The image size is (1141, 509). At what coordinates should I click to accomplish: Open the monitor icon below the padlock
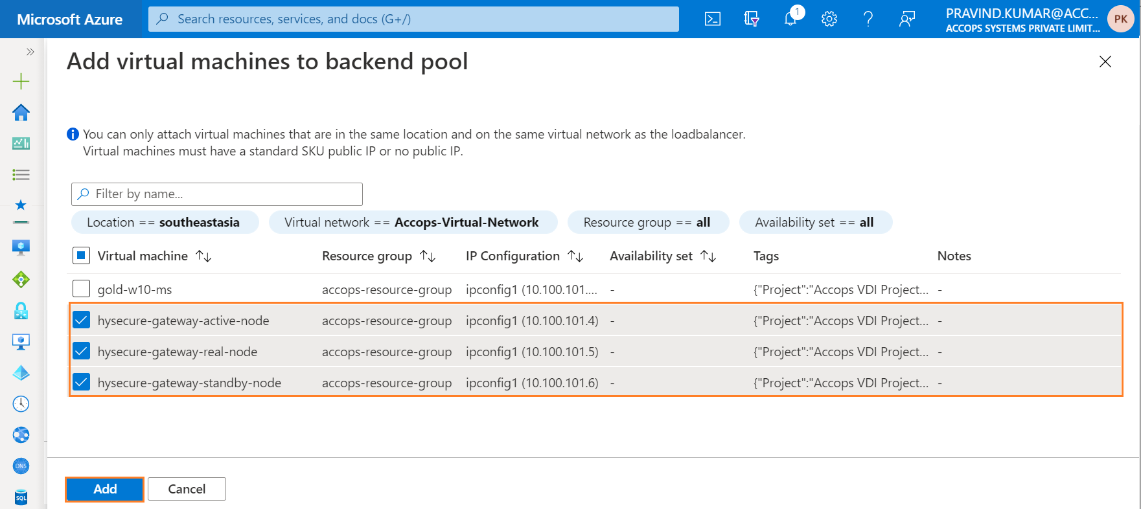coord(21,342)
